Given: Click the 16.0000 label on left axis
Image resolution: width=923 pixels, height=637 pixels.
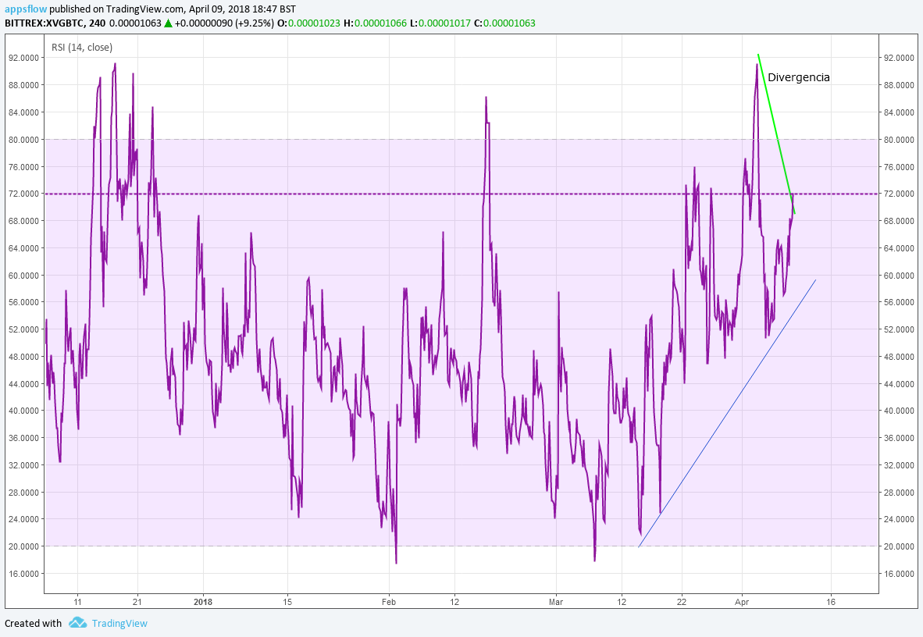Looking at the screenshot, I should pyautogui.click(x=23, y=574).
